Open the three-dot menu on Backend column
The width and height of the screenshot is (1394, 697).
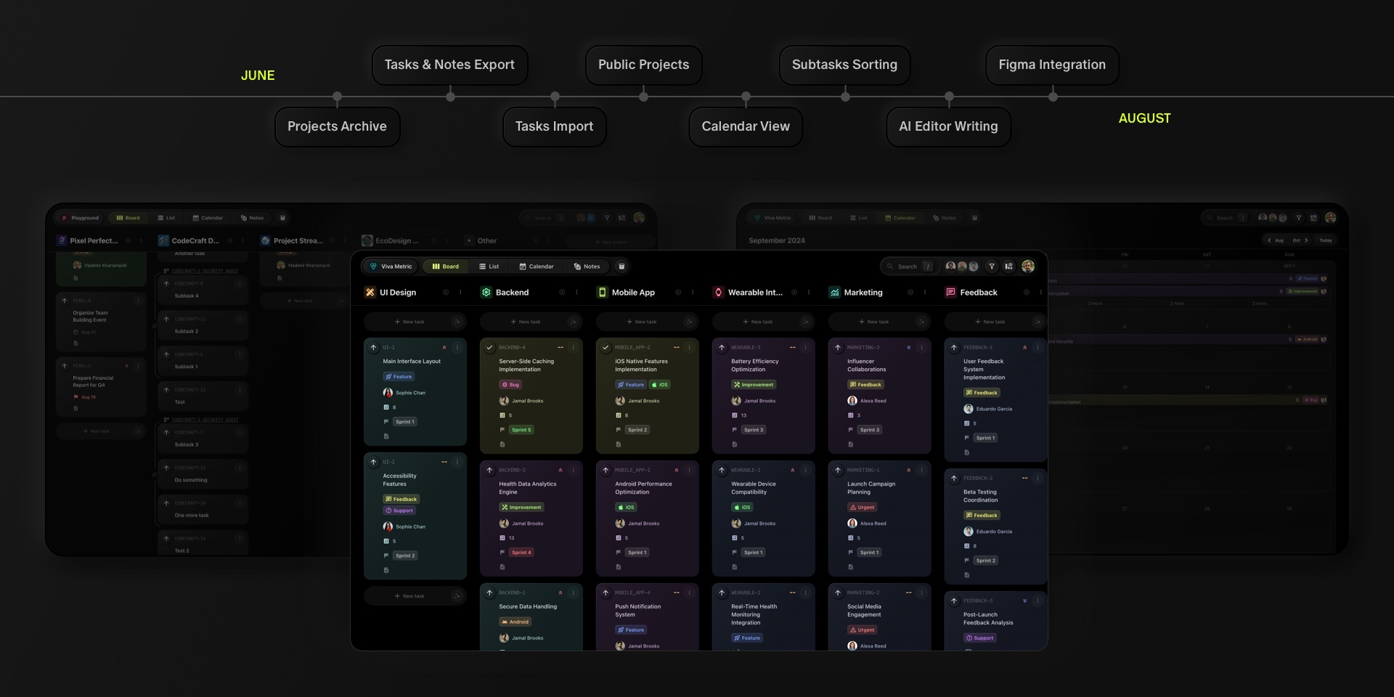577,293
